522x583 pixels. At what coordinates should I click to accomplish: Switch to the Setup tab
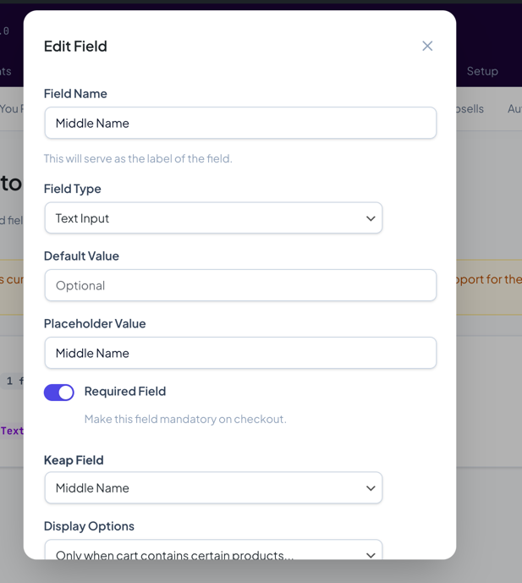pyautogui.click(x=482, y=71)
